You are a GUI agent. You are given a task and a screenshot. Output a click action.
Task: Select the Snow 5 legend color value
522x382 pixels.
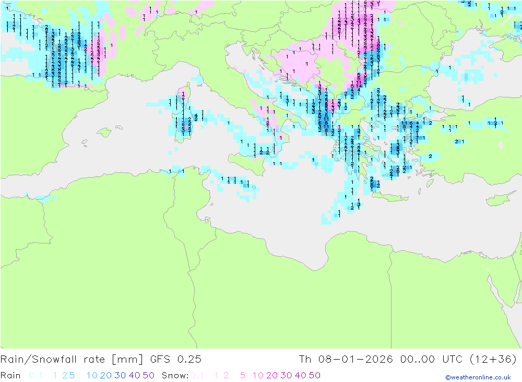(x=243, y=375)
